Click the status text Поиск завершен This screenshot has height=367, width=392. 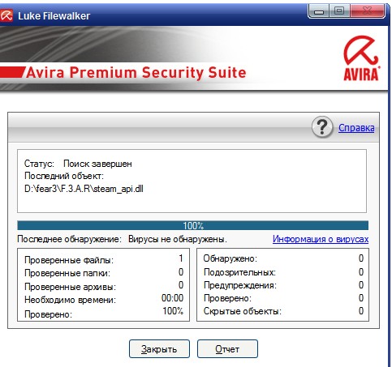click(97, 164)
